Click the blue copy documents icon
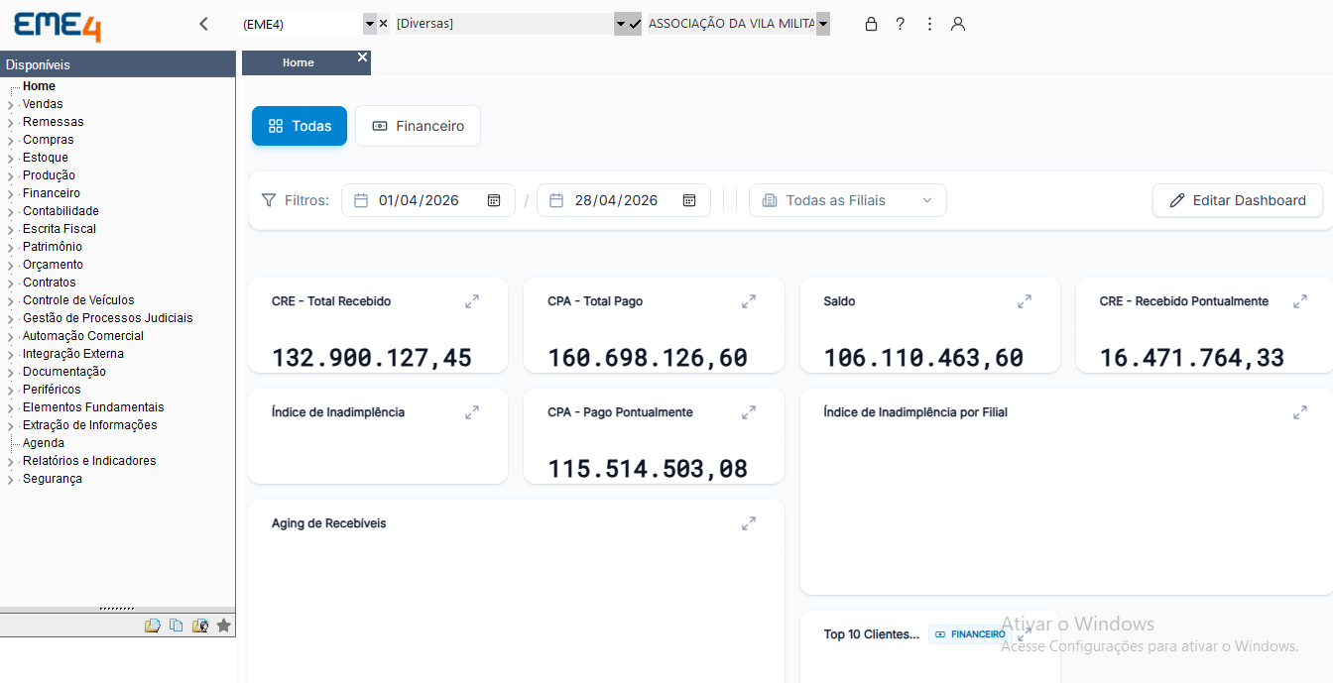 tap(176, 626)
